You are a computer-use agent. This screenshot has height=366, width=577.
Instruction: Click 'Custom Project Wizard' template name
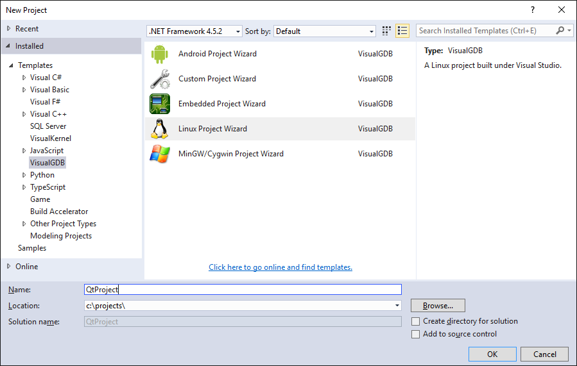pyautogui.click(x=217, y=79)
